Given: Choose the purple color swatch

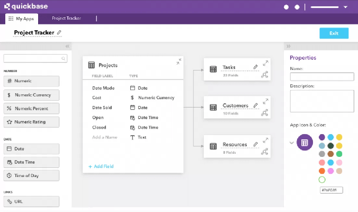Looking at the screenshot, I should [x=322, y=137].
